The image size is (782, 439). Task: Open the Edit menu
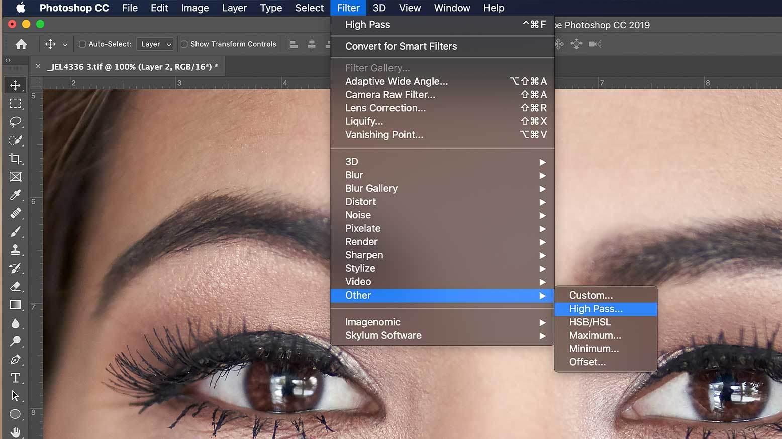pos(159,8)
